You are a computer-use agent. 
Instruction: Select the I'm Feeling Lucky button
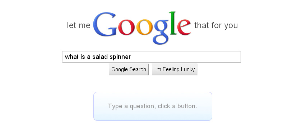tap(175, 69)
